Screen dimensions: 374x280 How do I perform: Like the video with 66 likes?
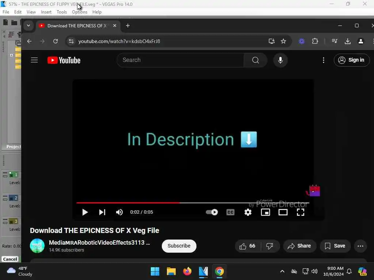(x=248, y=246)
